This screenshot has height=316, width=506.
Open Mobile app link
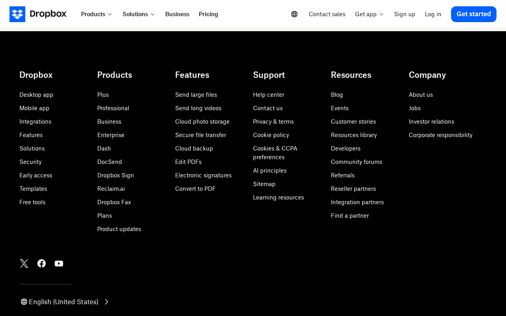point(34,108)
